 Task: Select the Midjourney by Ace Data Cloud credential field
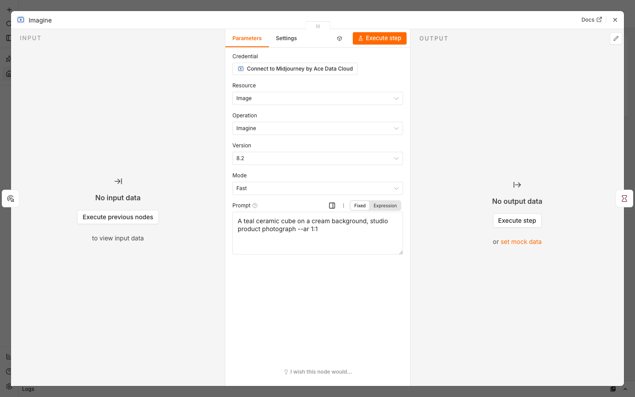click(x=295, y=69)
